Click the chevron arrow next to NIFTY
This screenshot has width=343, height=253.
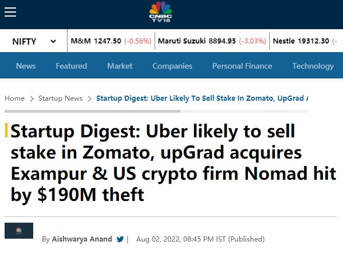(x=53, y=41)
